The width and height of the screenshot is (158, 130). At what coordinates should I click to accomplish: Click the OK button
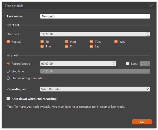pos(142,122)
